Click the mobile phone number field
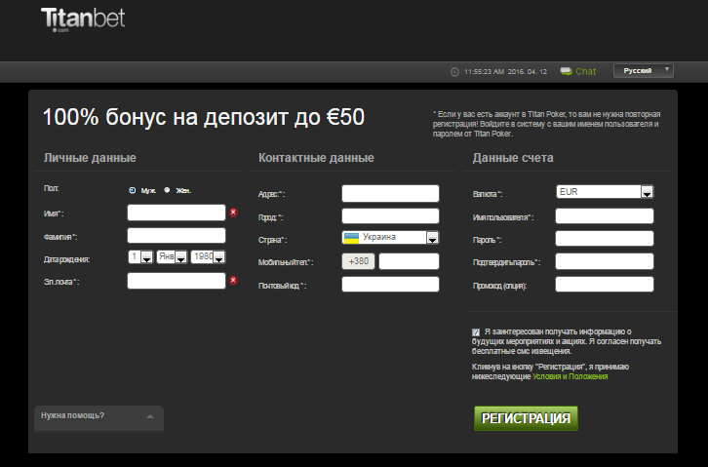This screenshot has width=708, height=467. [409, 261]
